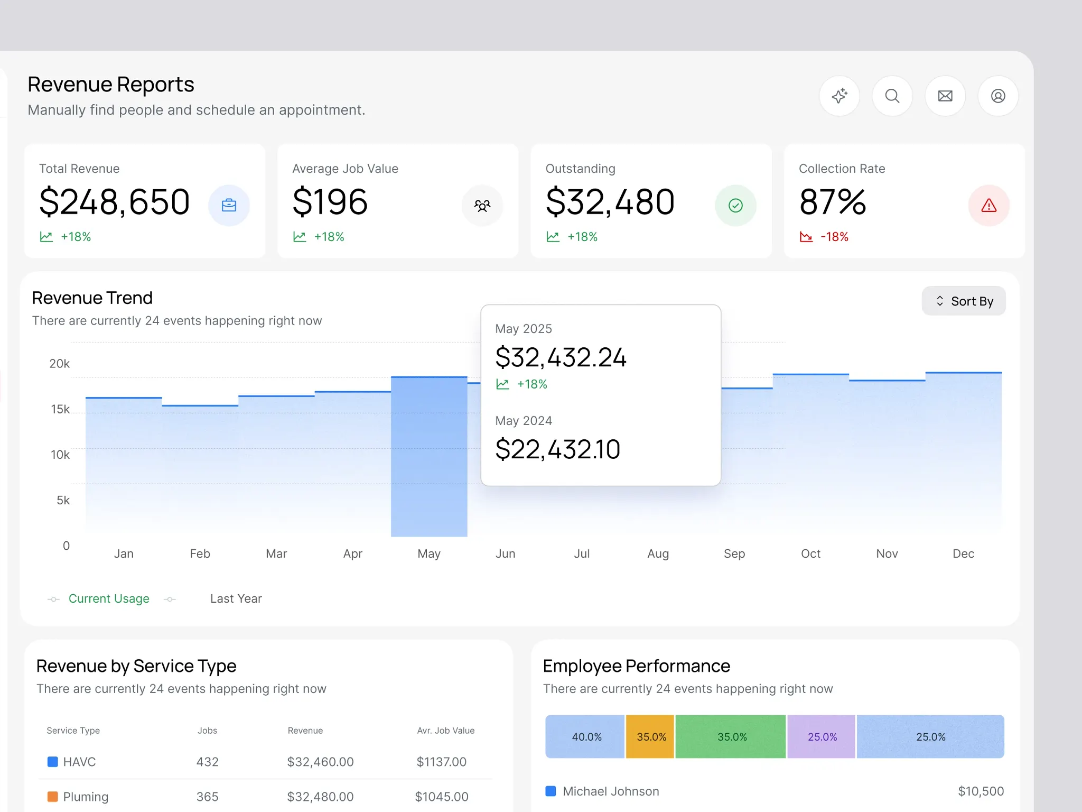
Task: Open the Sort By dropdown
Action: tap(964, 300)
